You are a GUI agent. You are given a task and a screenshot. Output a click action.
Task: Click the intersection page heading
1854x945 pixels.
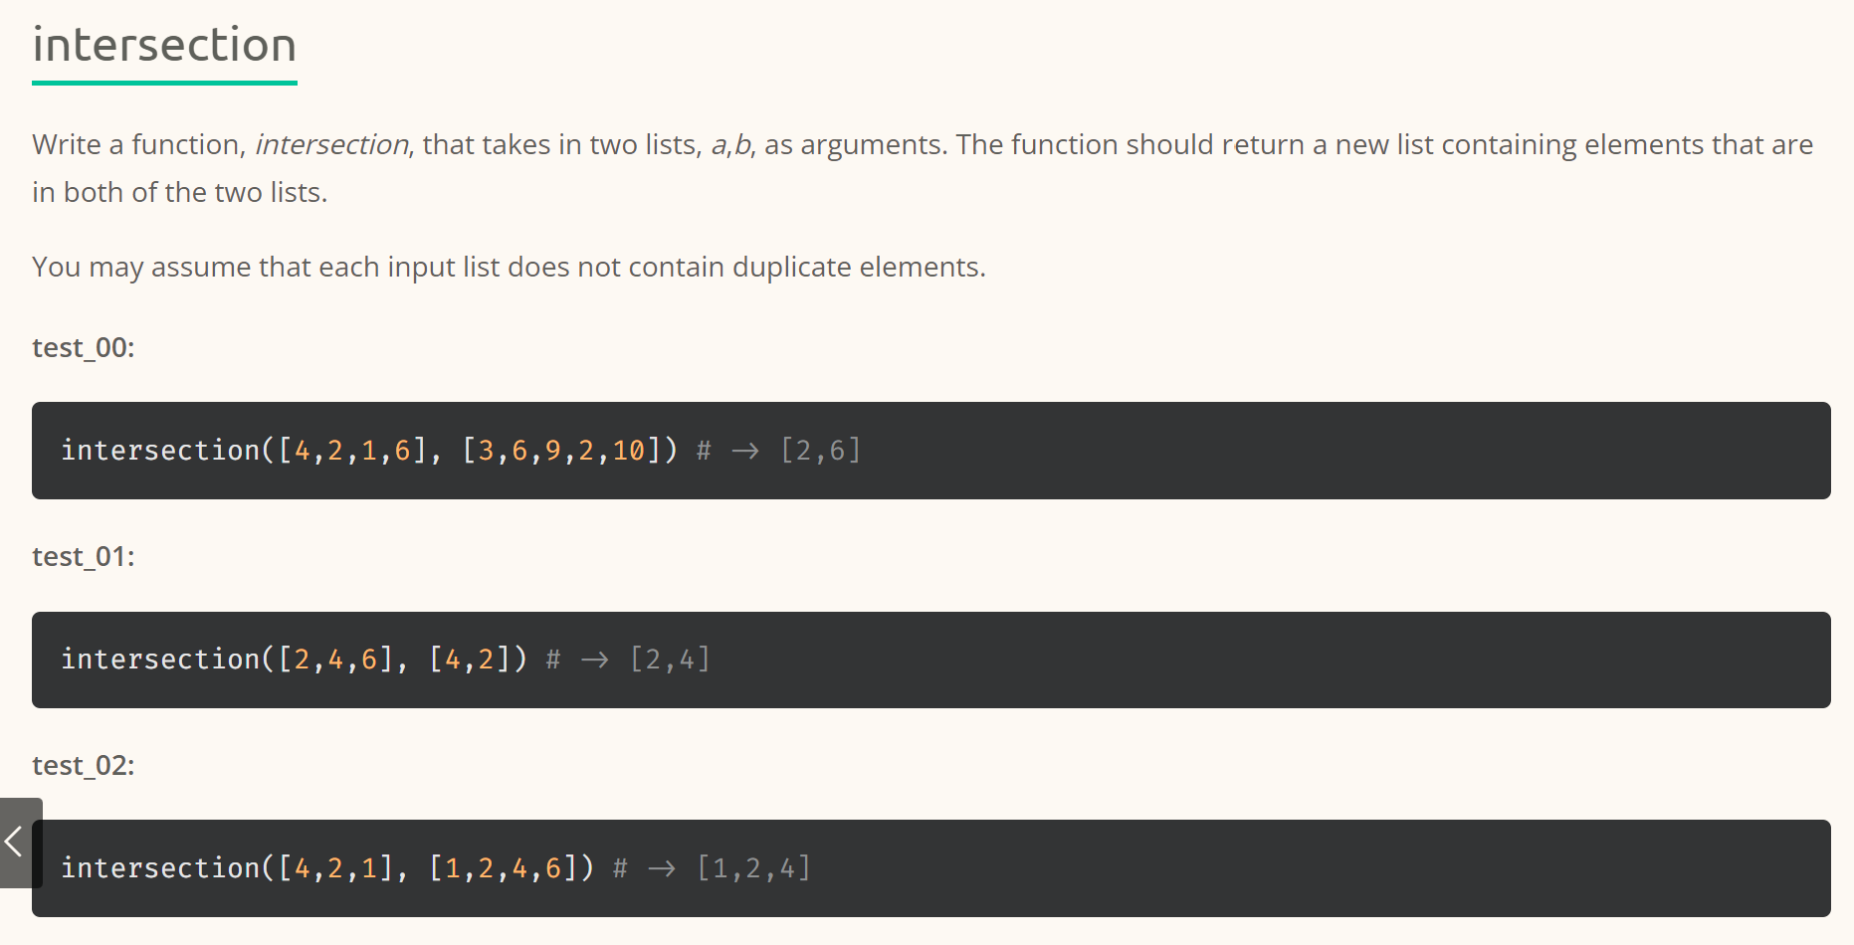click(164, 46)
